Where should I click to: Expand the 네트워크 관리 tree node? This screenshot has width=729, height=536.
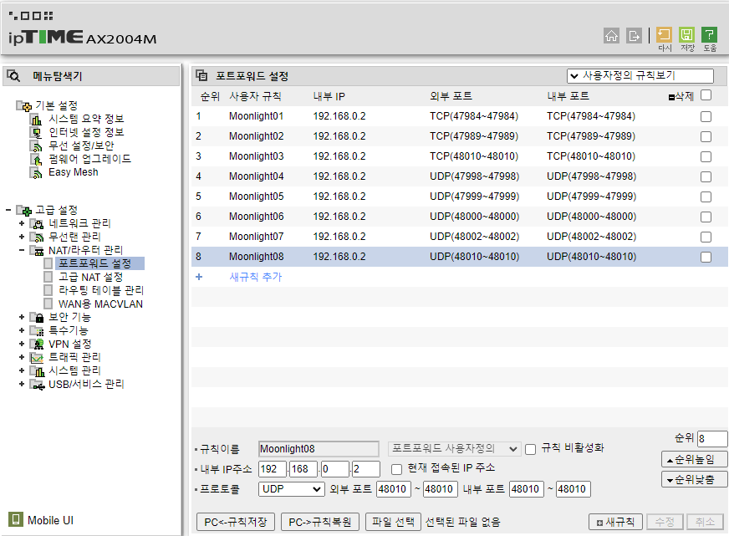coord(22,224)
